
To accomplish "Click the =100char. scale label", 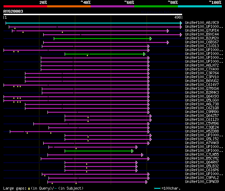I will [171, 189].
